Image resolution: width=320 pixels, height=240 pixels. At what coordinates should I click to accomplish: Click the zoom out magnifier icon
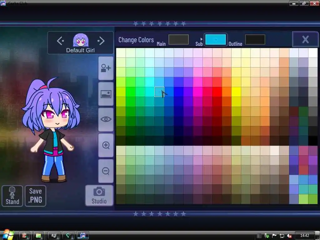point(106,171)
